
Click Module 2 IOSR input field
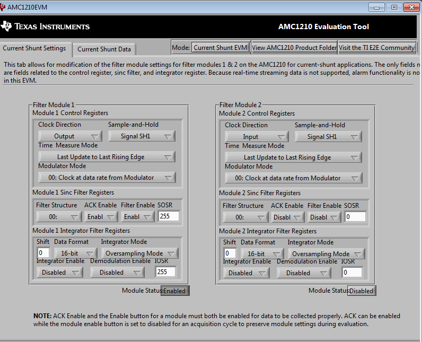[352, 273]
